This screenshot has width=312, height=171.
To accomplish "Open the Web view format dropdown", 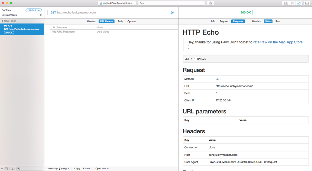I will coord(268,21).
